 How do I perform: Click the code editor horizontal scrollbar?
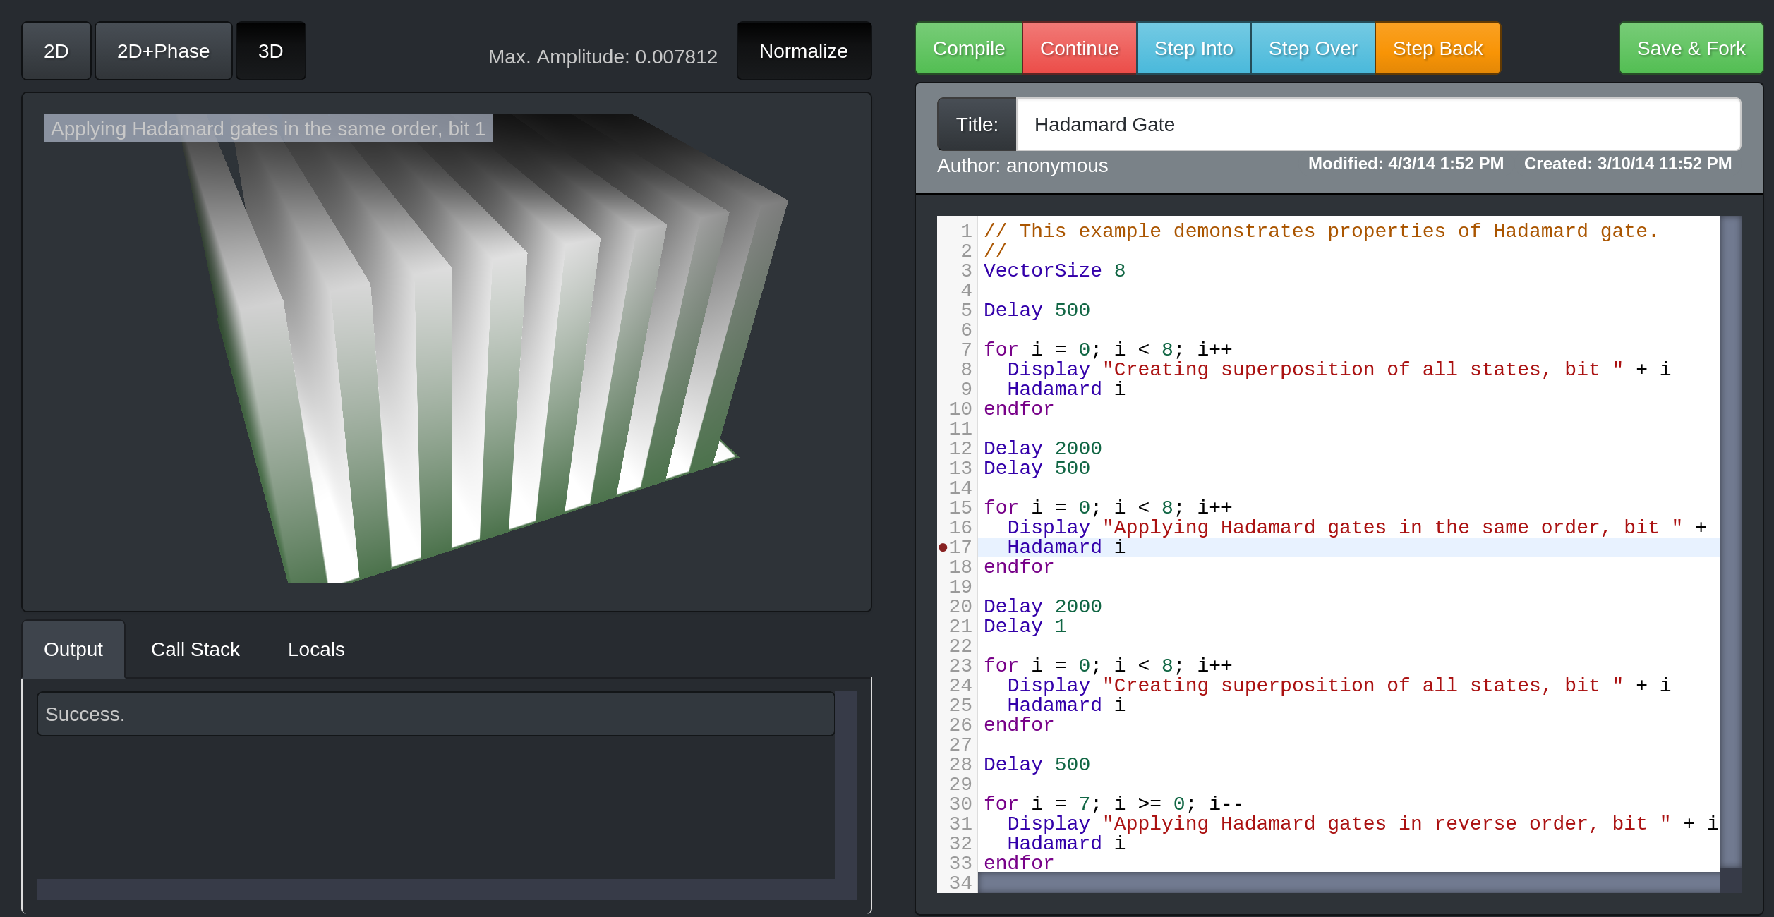point(1348,882)
